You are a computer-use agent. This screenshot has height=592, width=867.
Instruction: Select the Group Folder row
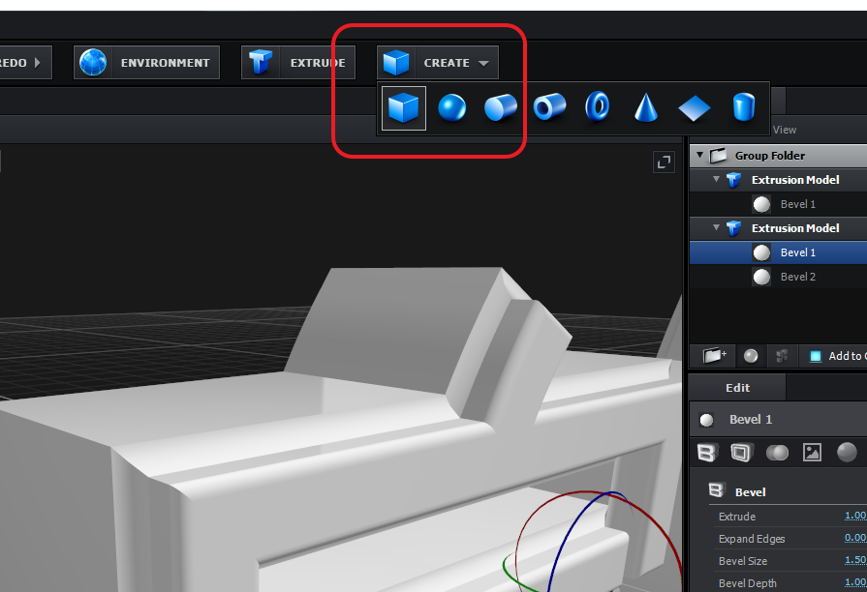point(779,156)
